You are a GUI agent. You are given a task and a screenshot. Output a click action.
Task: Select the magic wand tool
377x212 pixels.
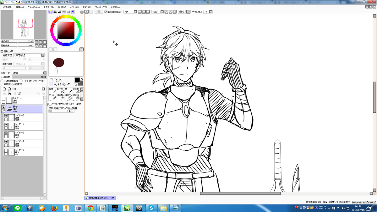pyautogui.click(x=59, y=80)
